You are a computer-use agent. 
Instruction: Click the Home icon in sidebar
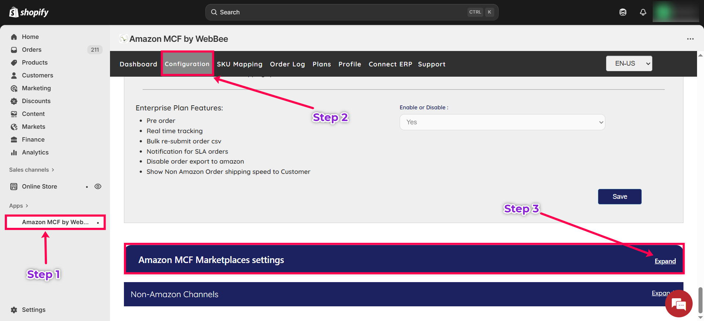tap(14, 37)
